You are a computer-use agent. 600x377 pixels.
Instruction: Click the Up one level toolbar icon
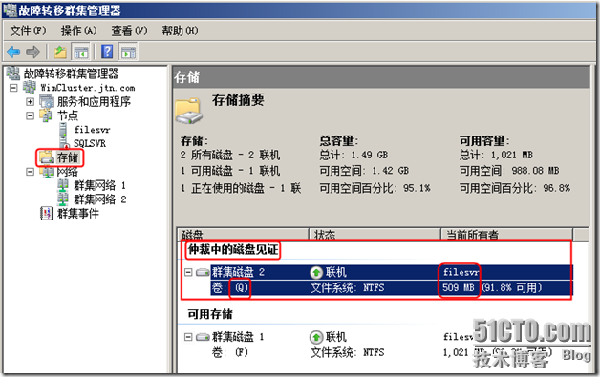60,52
